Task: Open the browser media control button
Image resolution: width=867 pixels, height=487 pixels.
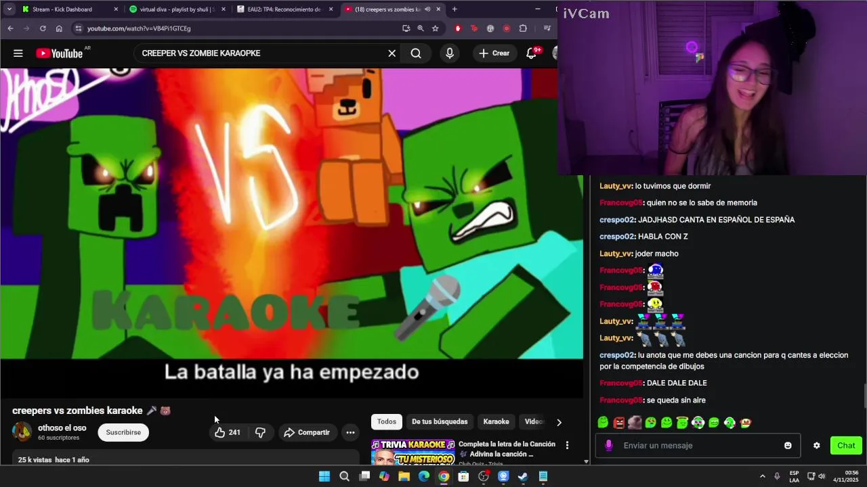Action: click(547, 28)
